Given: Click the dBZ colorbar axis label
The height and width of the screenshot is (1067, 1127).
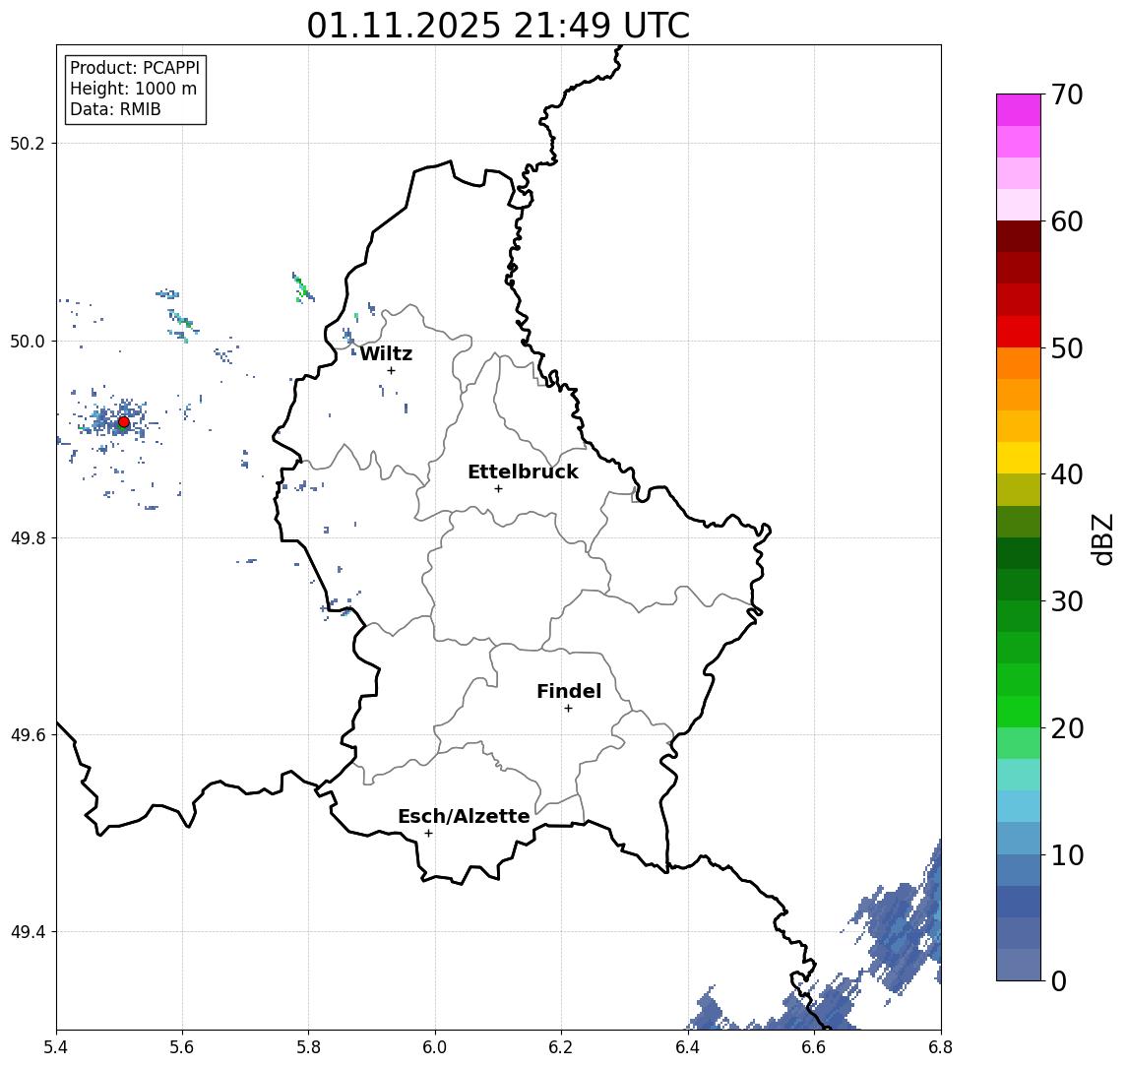Looking at the screenshot, I should tap(1102, 539).
